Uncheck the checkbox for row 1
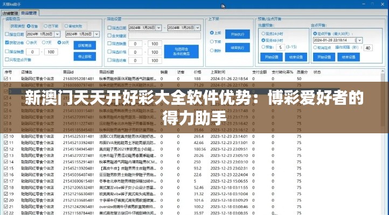The image size is (389, 215). [6, 78]
